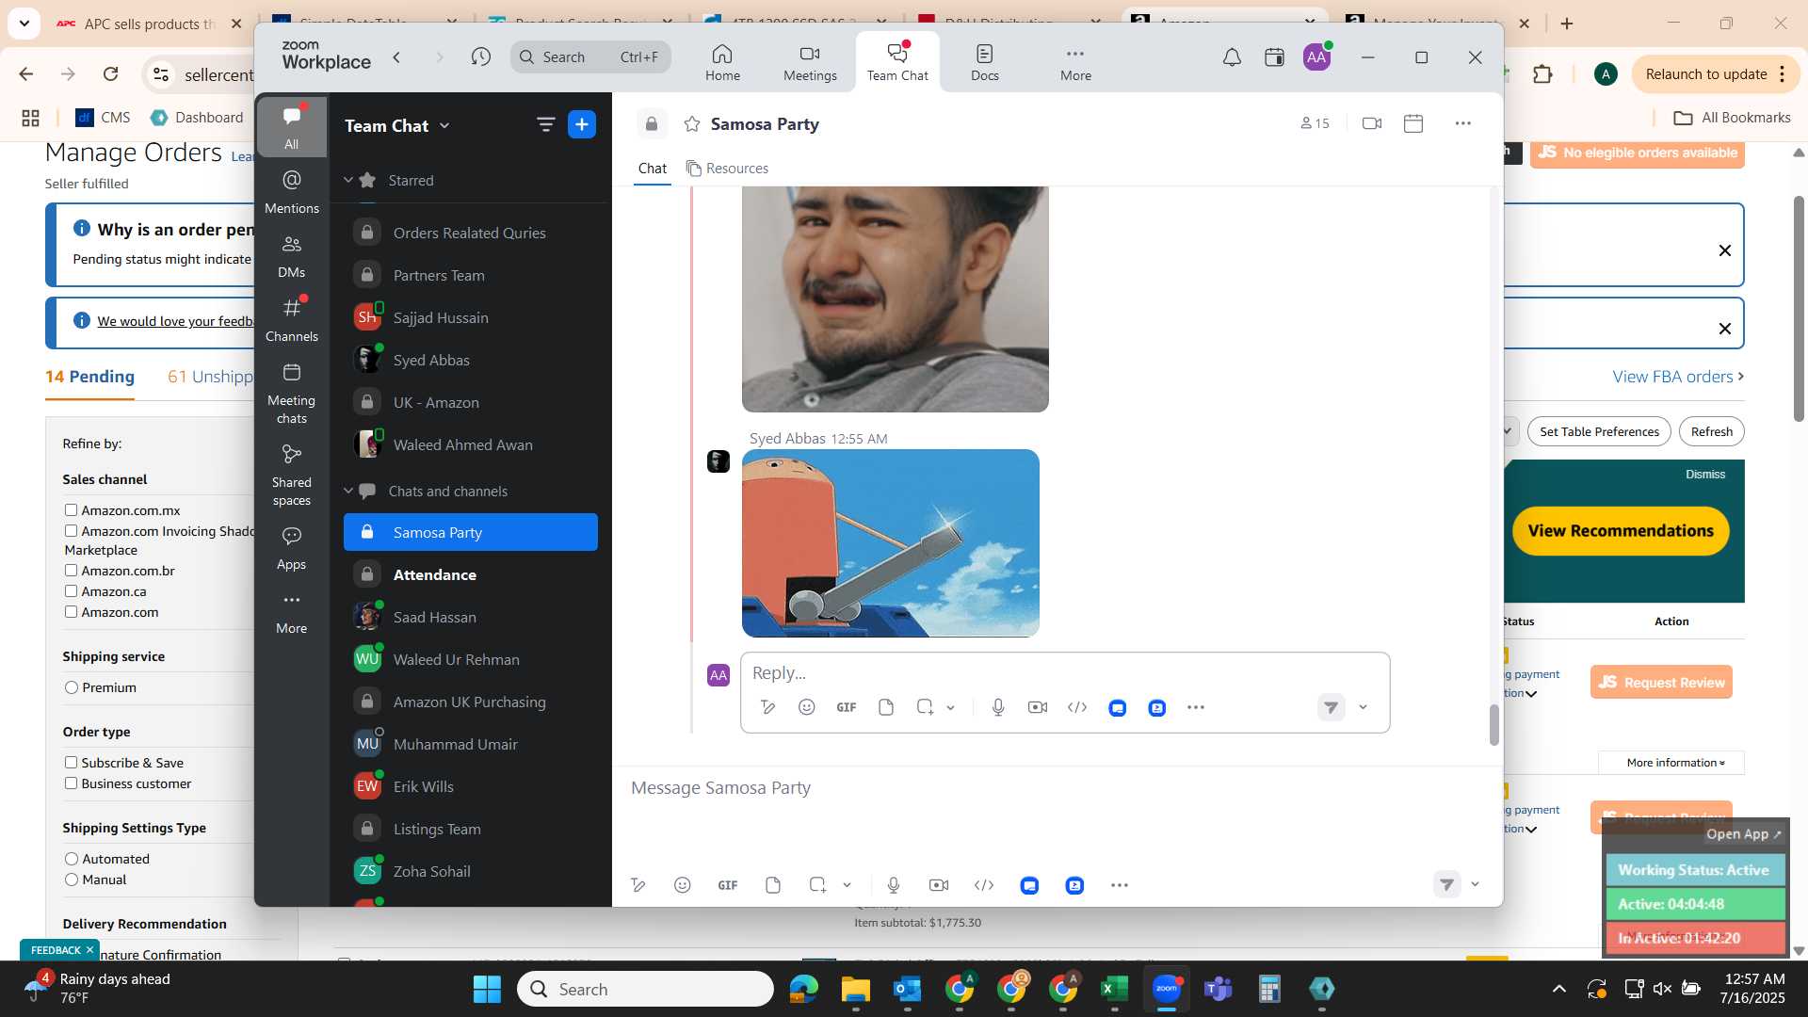
Task: Insert a code snippet in the reply box
Action: tap(1077, 707)
